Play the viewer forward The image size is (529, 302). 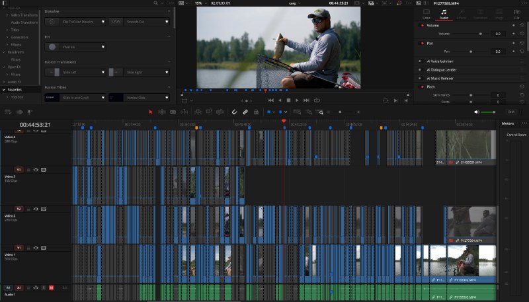point(297,100)
